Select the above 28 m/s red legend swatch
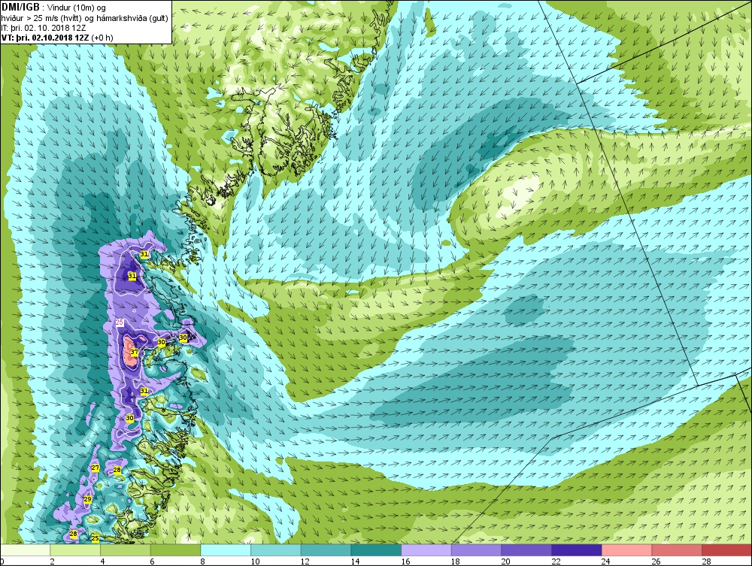This screenshot has width=752, height=566. point(726,549)
